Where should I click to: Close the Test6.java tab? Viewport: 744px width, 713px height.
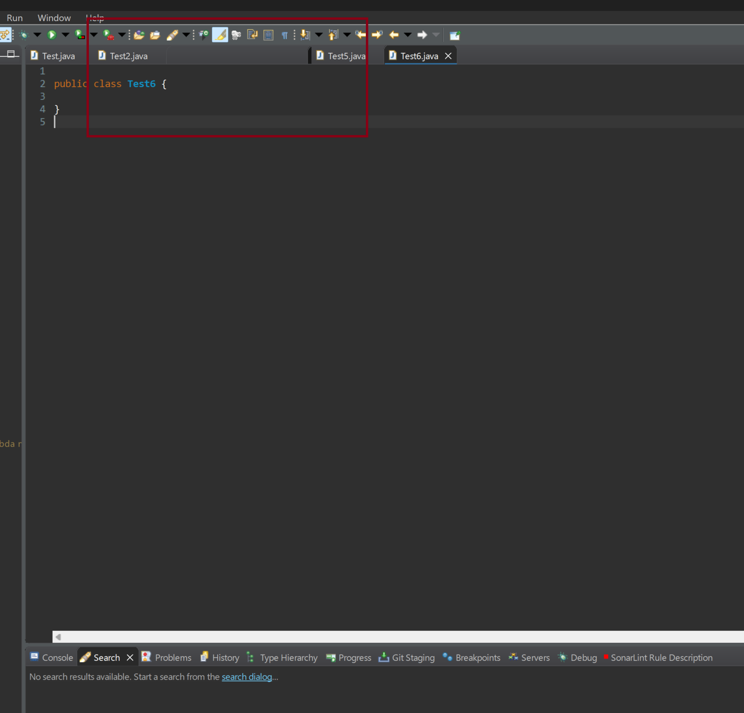[448, 56]
